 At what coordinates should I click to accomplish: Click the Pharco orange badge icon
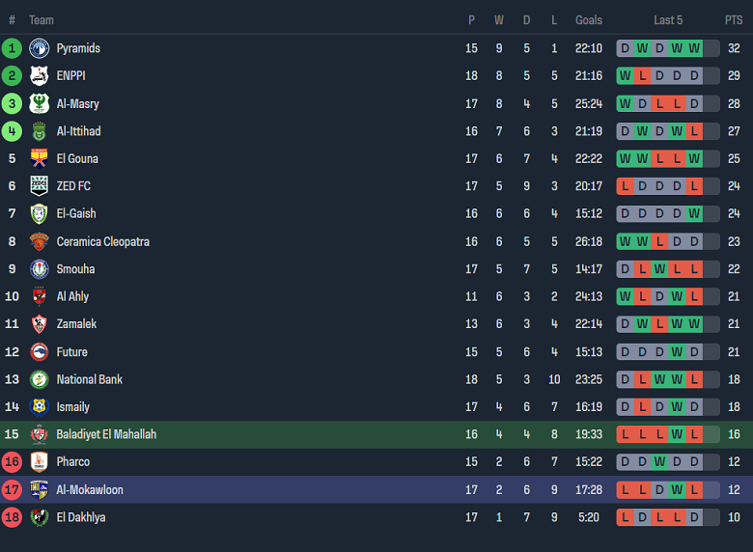pyautogui.click(x=39, y=462)
